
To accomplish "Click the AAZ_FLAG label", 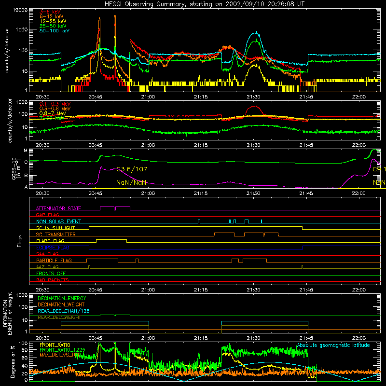I will [47, 267].
